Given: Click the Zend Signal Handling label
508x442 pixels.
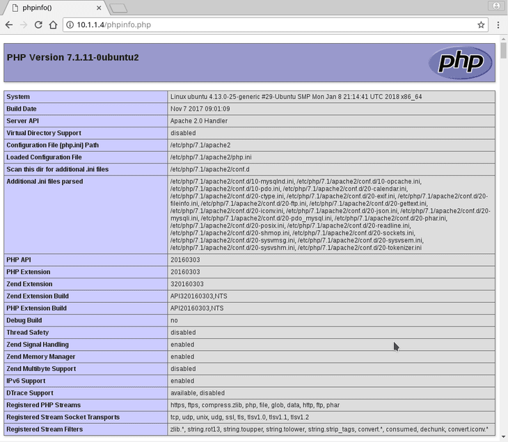Looking at the screenshot, I should coord(38,345).
